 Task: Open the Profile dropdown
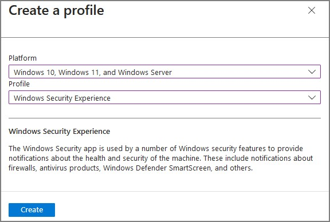(164, 97)
